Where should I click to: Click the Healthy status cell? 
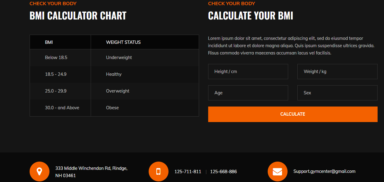114,74
